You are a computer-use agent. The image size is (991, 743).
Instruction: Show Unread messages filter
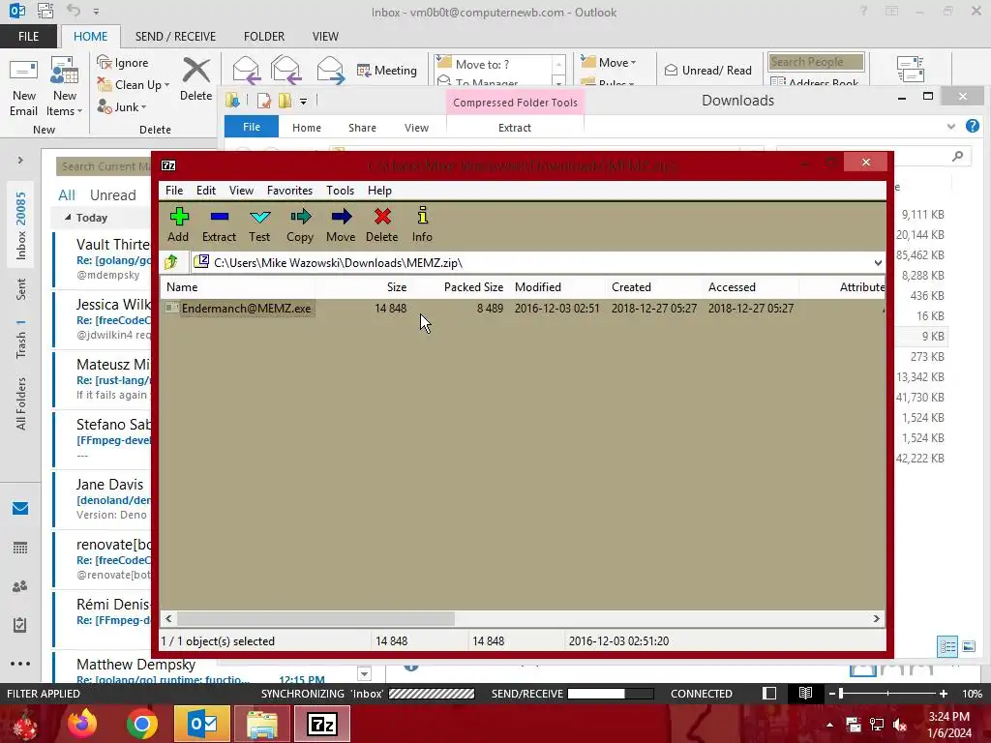(112, 195)
